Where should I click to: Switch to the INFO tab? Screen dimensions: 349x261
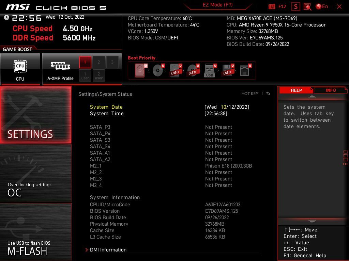(x=331, y=90)
